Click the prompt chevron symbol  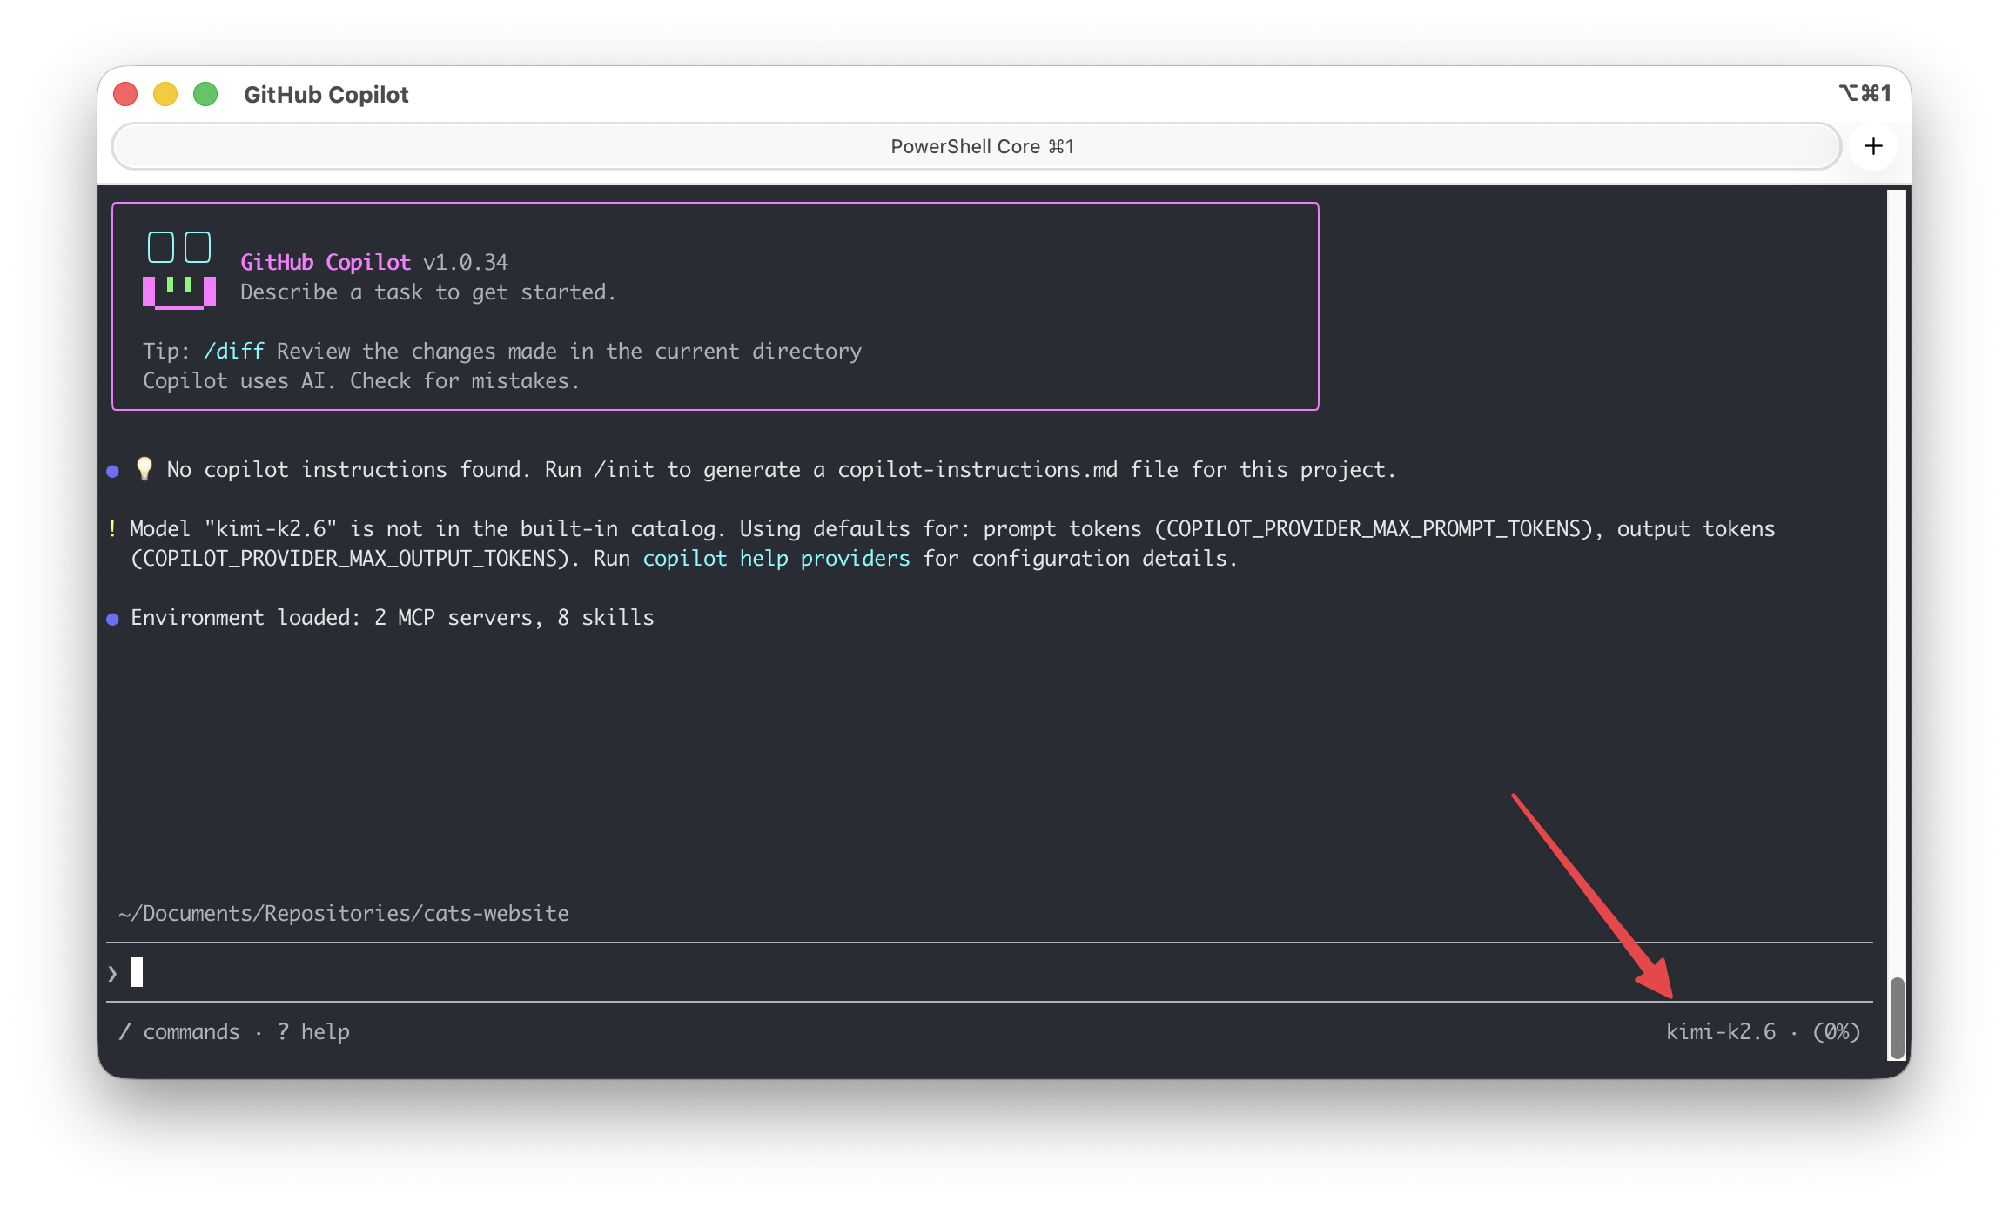(x=112, y=973)
